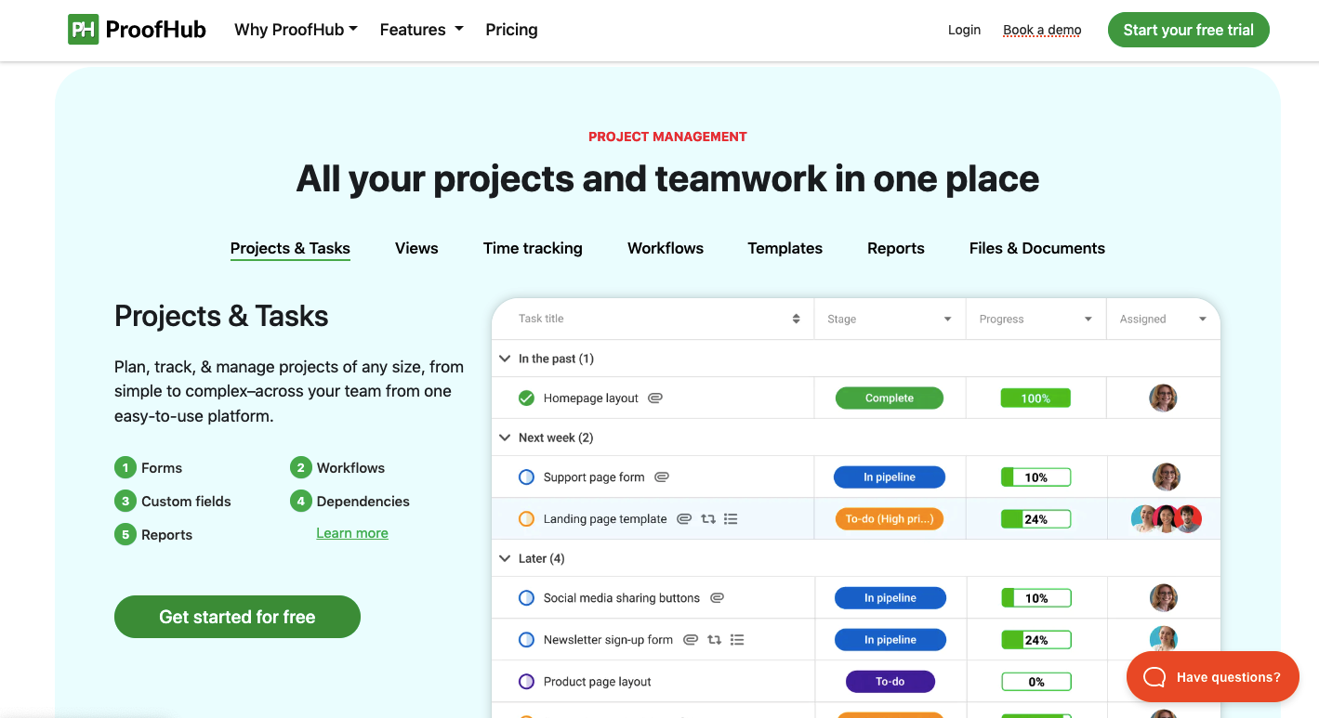
Task: Click attachment icon beside Support page form
Action: (662, 476)
